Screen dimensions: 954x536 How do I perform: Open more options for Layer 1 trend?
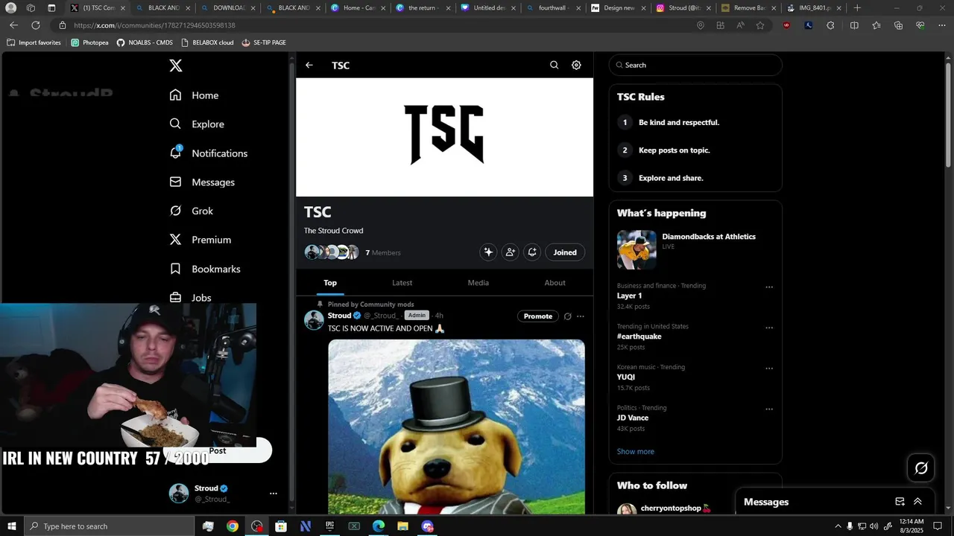[769, 287]
